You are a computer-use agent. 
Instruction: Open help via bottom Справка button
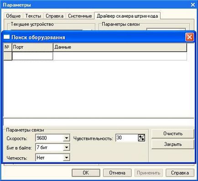(x=180, y=173)
